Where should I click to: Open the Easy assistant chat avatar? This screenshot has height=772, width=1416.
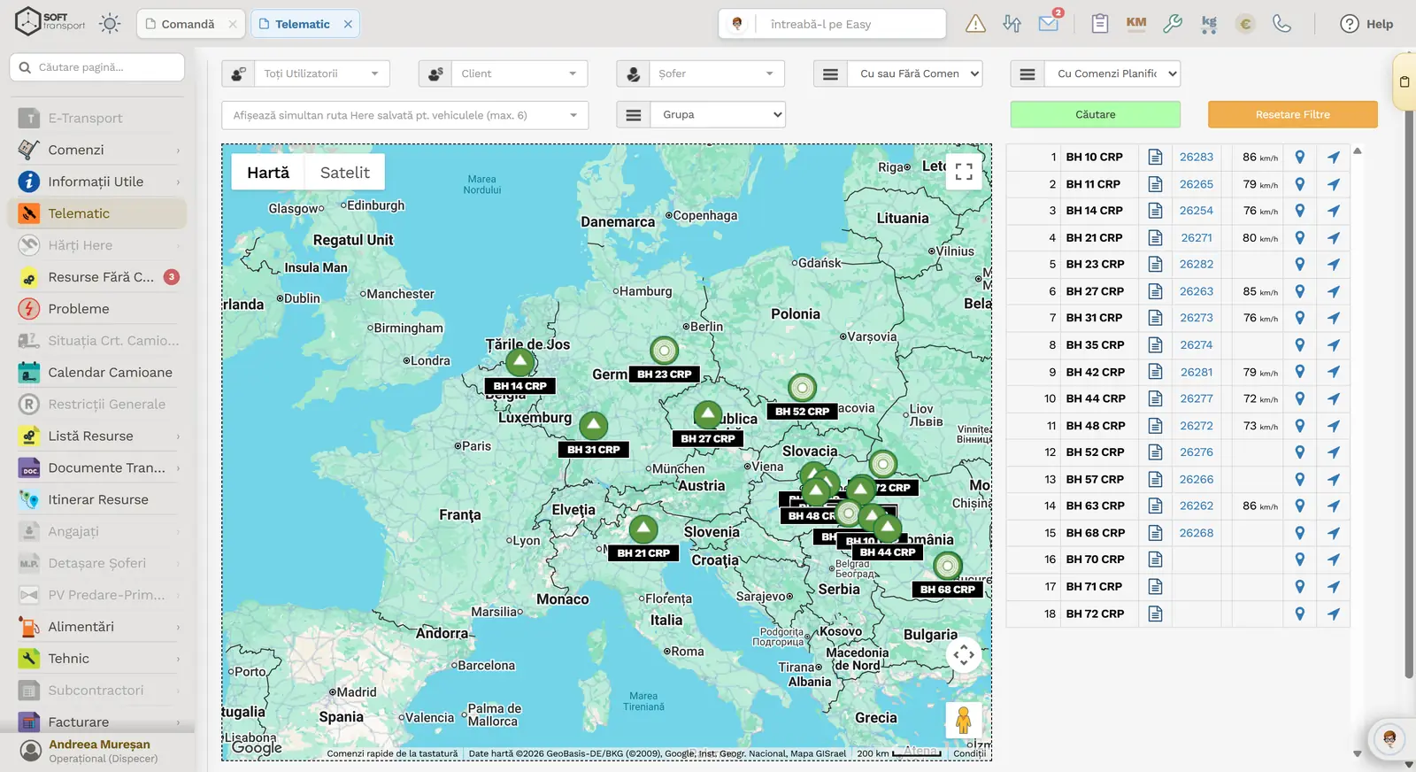[1389, 738]
